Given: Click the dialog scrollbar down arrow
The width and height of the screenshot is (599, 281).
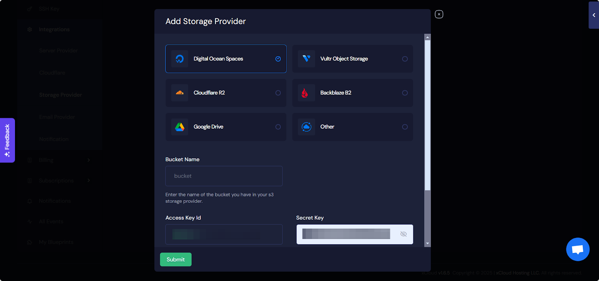Looking at the screenshot, I should click(x=428, y=244).
